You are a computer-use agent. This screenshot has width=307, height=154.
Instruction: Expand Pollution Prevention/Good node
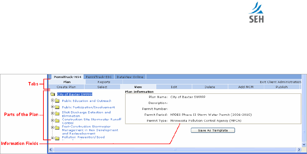pyautogui.click(x=53, y=138)
